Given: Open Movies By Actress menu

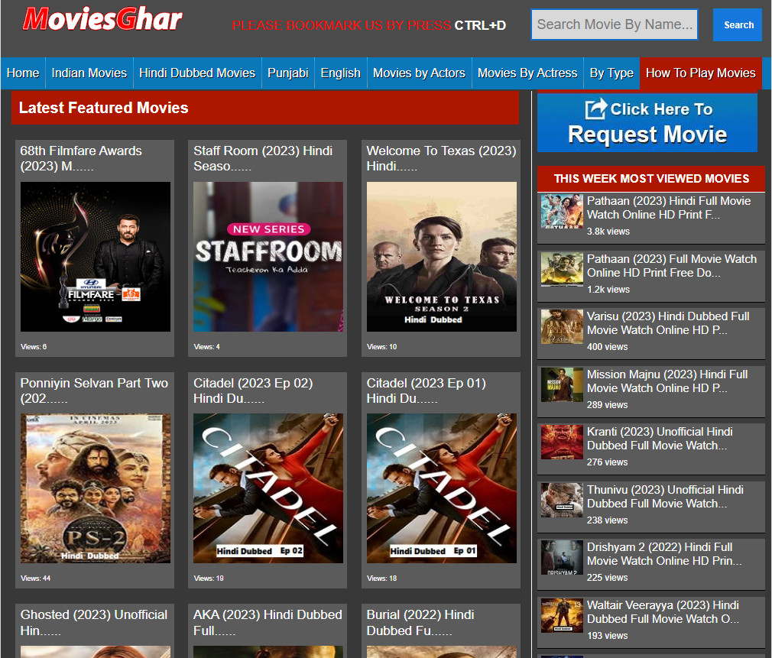Looking at the screenshot, I should [527, 73].
